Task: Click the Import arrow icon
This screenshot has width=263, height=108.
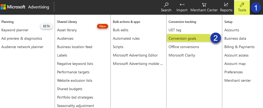Action: pos(182,4)
